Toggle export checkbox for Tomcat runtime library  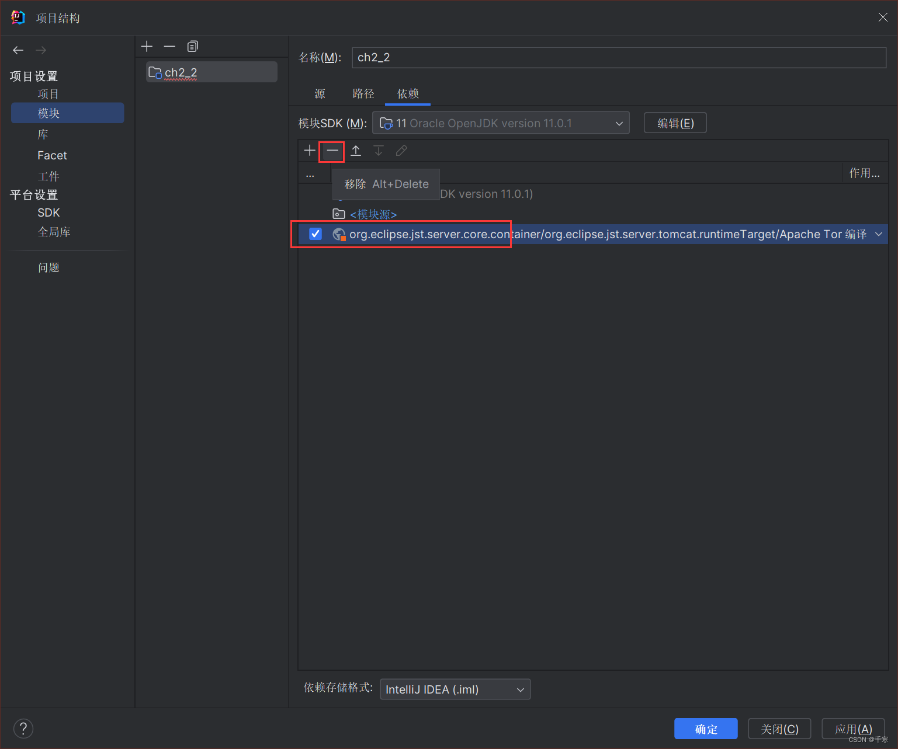315,234
